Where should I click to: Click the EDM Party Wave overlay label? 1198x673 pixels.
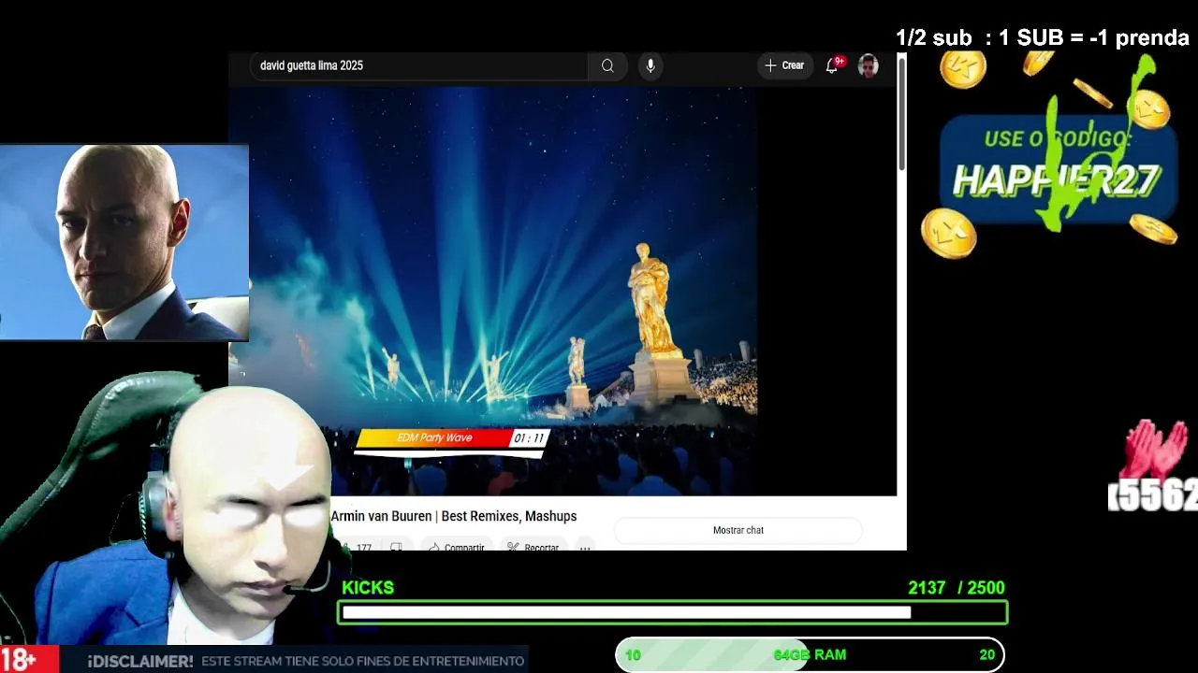434,437
